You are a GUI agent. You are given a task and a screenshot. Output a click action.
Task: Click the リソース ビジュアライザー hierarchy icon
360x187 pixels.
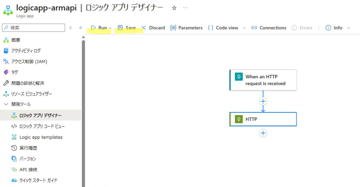(6, 94)
